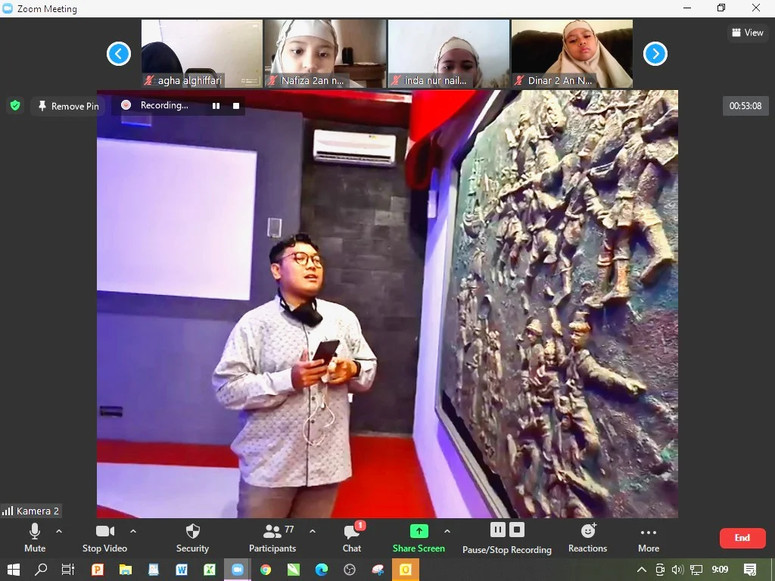The height and width of the screenshot is (581, 775).
Task: Click the green Share Screen icon
Action: pos(419,531)
